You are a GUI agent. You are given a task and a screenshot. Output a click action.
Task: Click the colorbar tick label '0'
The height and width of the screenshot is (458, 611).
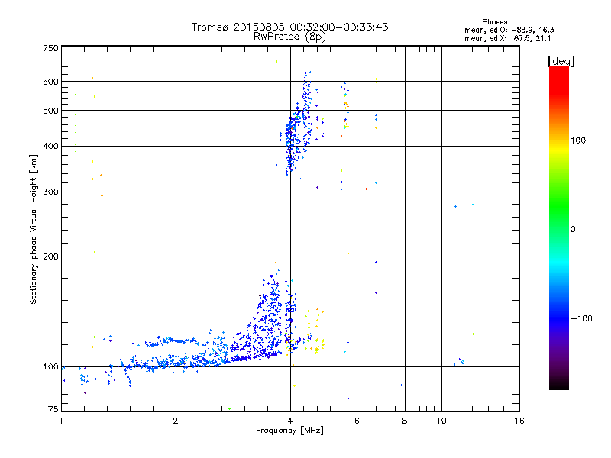(573, 230)
